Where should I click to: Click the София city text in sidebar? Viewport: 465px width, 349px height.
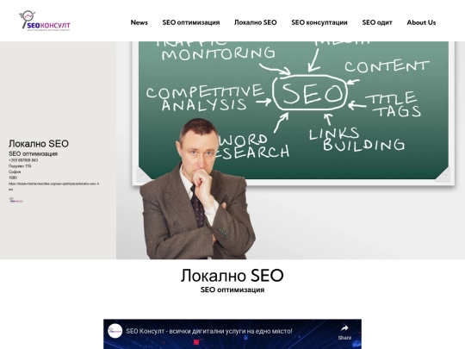(x=15, y=171)
